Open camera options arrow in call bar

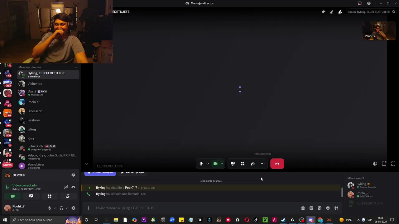(x=222, y=164)
